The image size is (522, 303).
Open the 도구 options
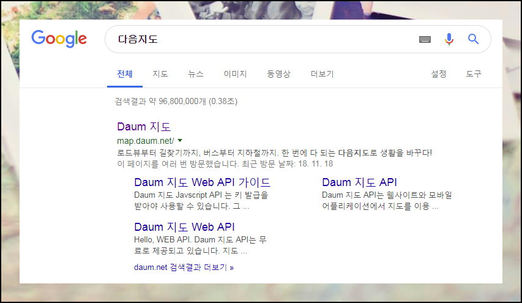pyautogui.click(x=474, y=74)
